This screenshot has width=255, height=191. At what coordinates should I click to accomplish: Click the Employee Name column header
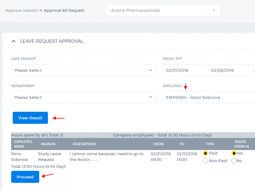(x=23, y=144)
